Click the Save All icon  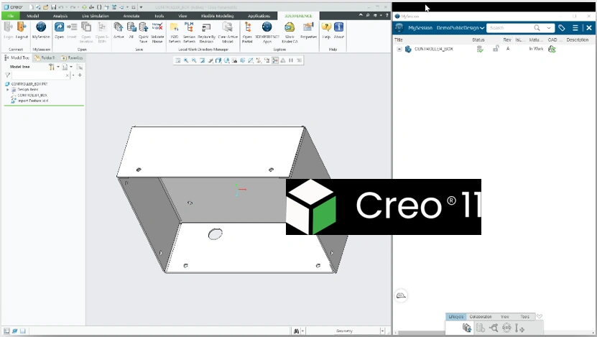(x=131, y=27)
